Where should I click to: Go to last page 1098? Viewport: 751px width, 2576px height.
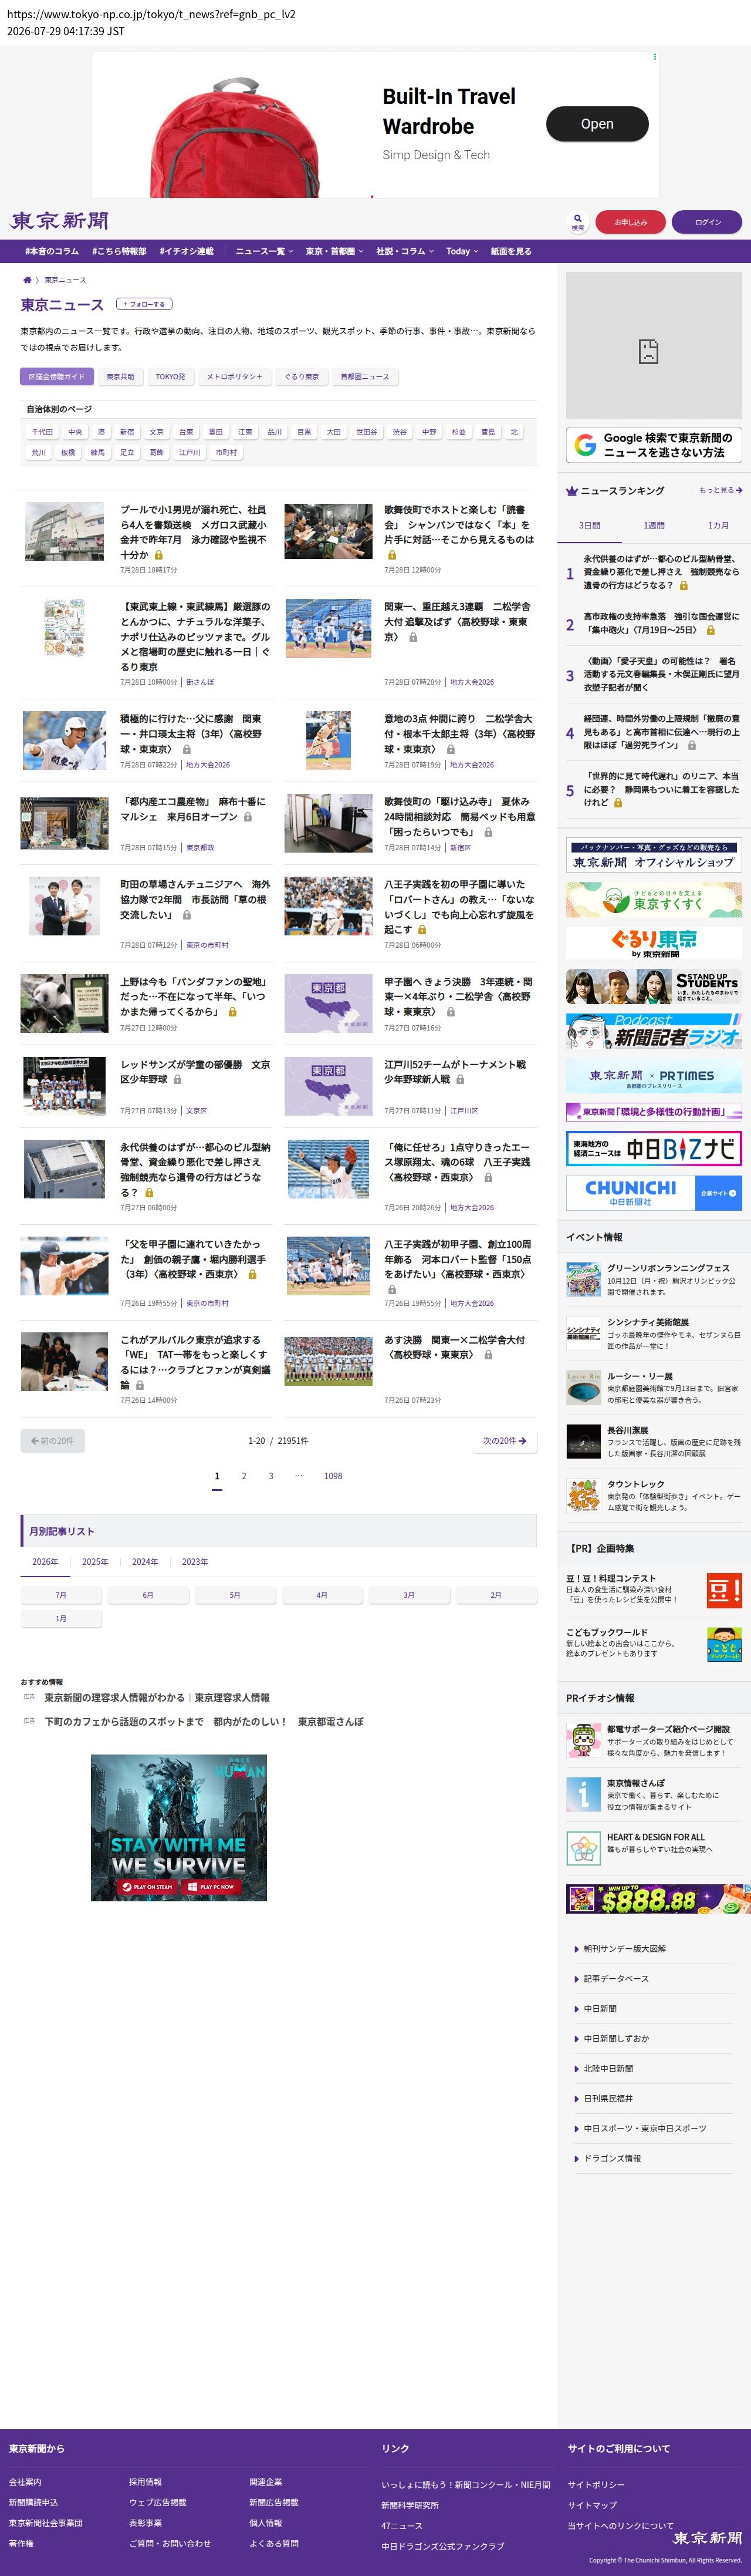point(334,1476)
